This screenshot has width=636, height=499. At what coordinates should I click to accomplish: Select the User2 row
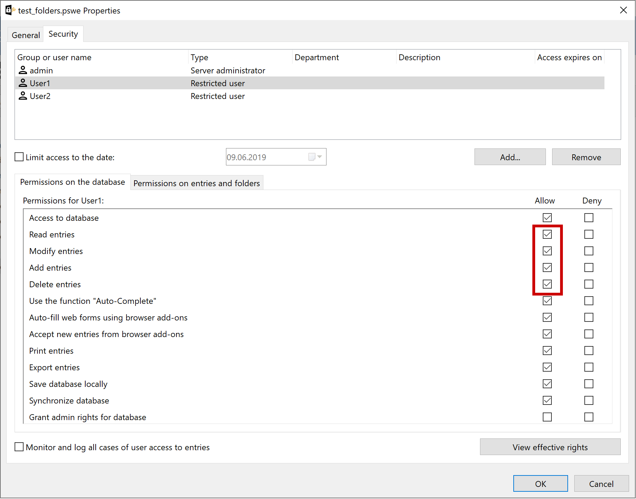[310, 96]
